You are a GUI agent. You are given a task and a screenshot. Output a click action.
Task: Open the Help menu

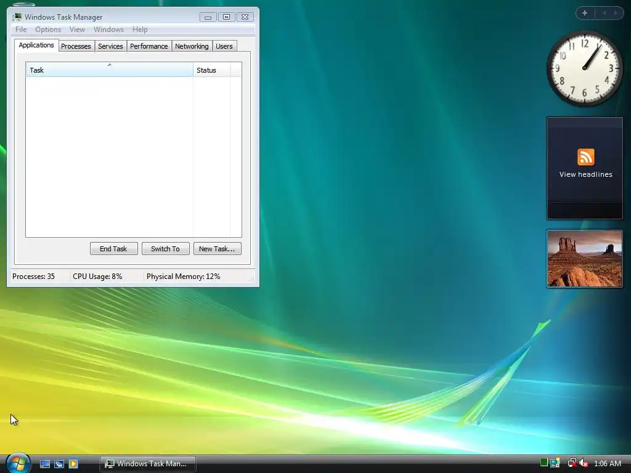140,30
